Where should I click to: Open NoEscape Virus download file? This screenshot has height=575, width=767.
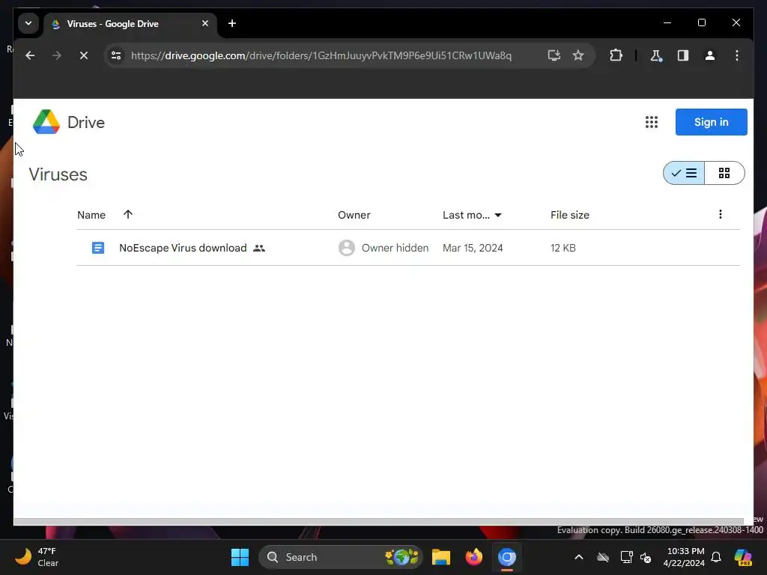(x=183, y=248)
